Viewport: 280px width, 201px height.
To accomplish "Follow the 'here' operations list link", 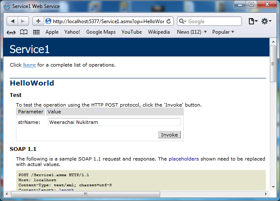I will 29,65.
